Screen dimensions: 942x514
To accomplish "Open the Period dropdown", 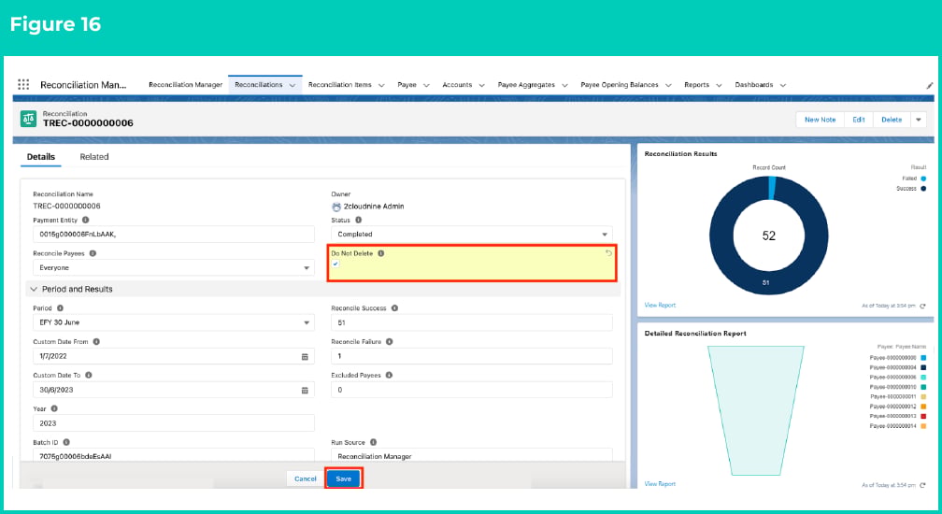I will point(174,322).
